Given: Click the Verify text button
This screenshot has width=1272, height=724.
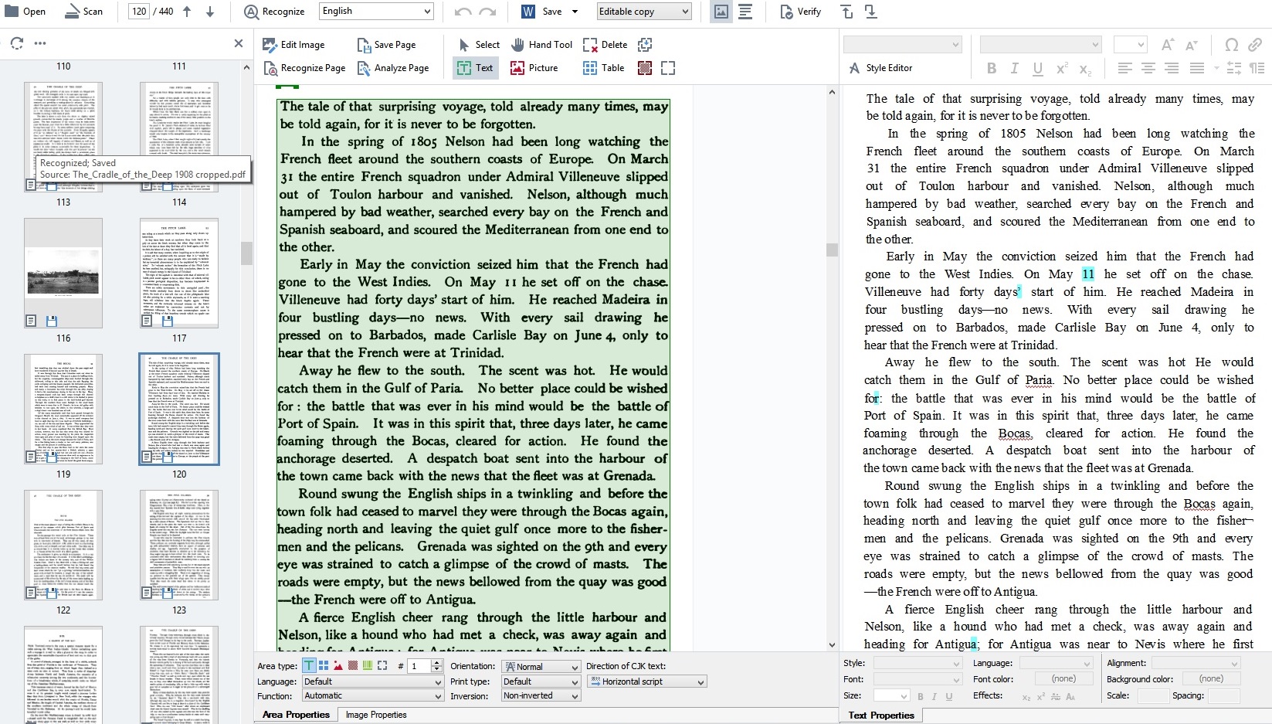Looking at the screenshot, I should tap(800, 12).
